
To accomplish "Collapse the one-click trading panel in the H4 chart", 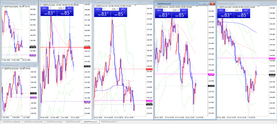I will click(95, 6).
